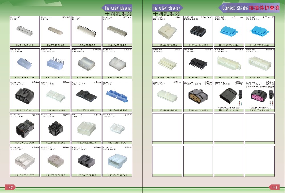Select the large white housing first on page 148

point(167,31)
